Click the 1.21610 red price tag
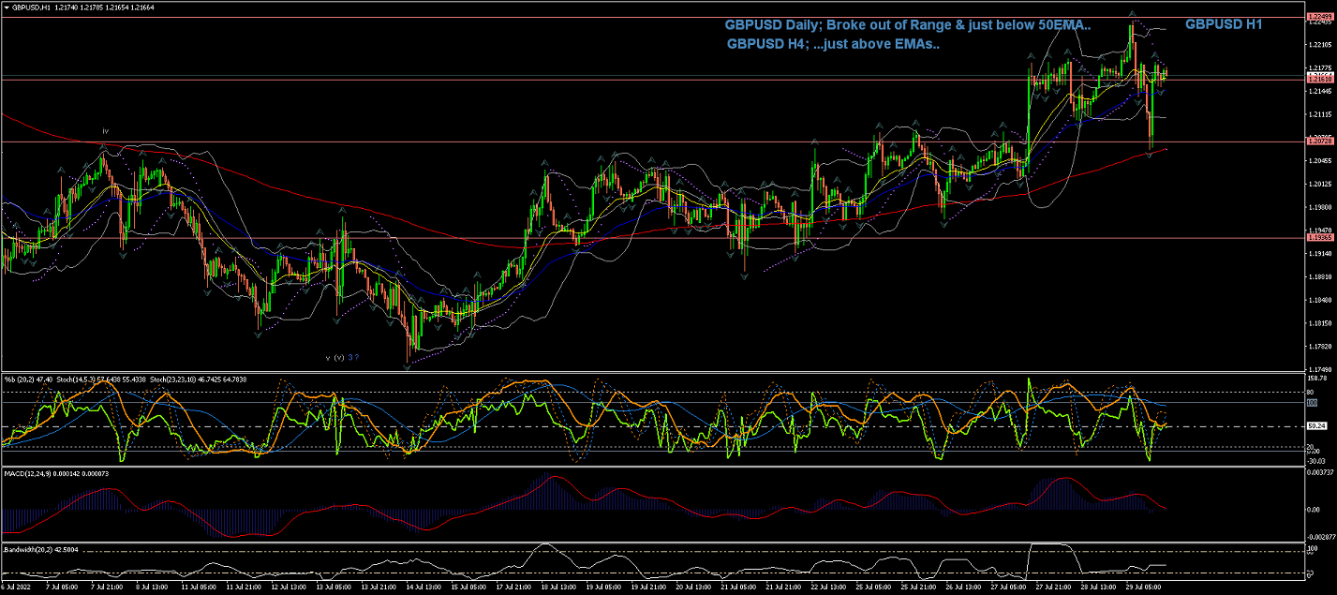 tap(1318, 81)
